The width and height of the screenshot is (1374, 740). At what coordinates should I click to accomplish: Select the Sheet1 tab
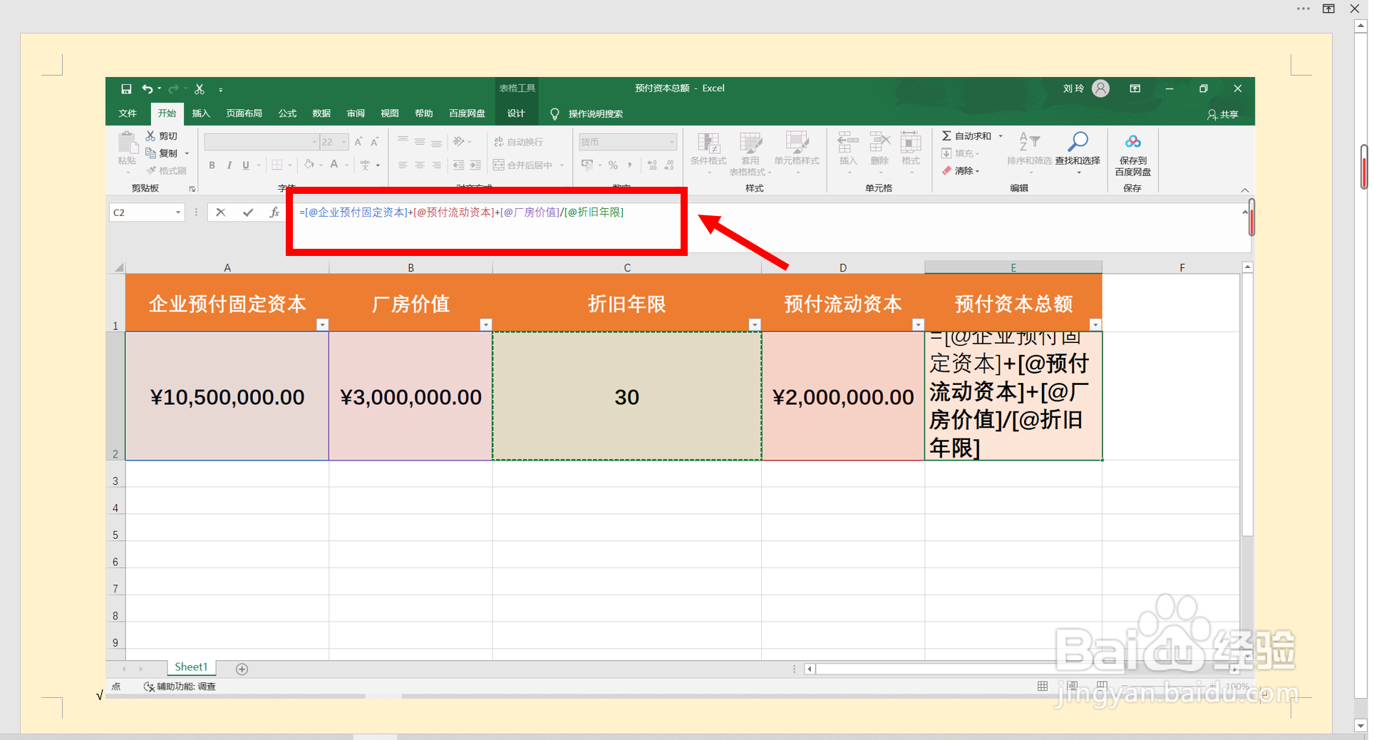pos(191,667)
